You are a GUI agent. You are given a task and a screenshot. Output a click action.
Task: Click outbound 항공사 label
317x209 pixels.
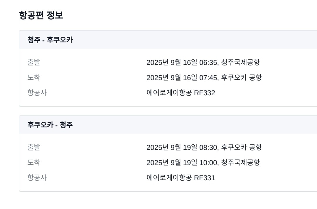(37, 93)
